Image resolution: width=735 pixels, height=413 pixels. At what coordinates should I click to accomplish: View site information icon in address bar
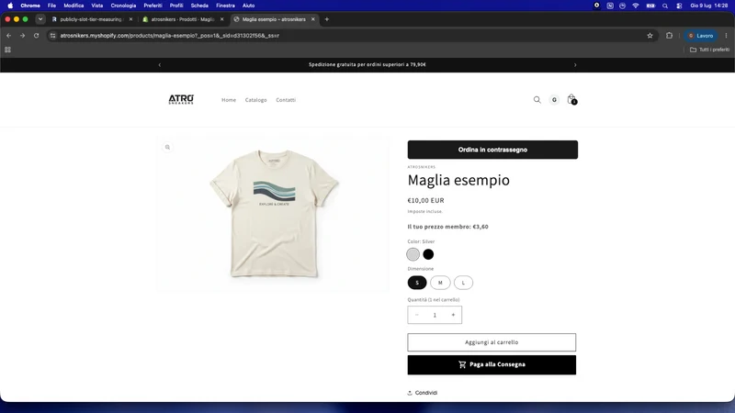[53, 36]
